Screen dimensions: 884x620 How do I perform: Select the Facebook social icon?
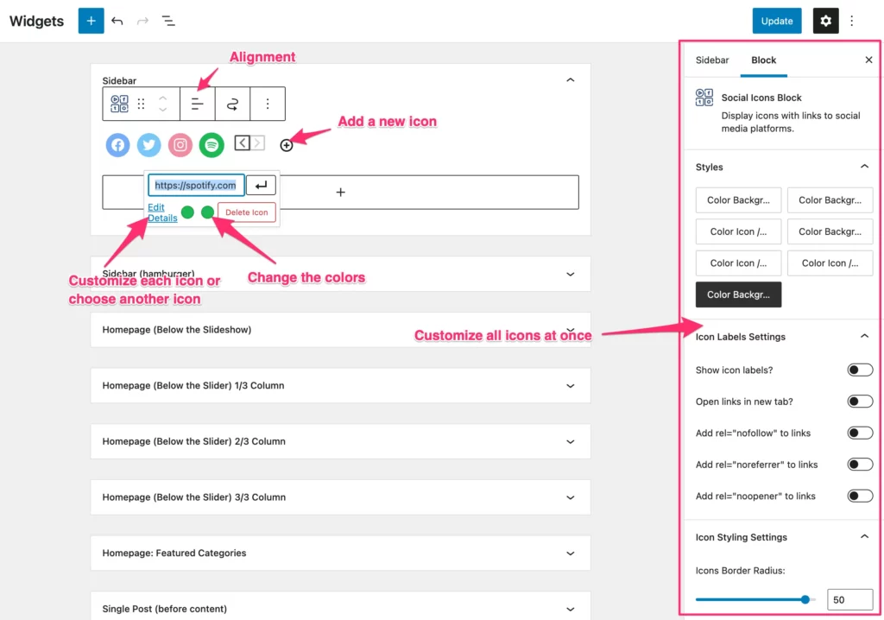click(x=117, y=145)
